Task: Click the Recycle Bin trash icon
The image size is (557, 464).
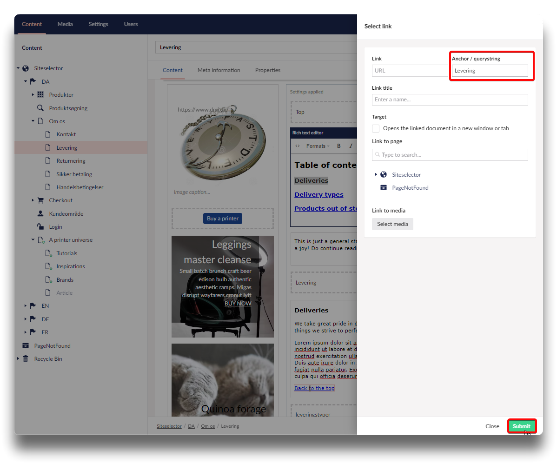Action: (26, 359)
